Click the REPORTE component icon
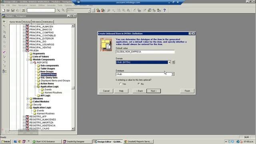The image size is (256, 144). pyautogui.click(x=35, y=62)
